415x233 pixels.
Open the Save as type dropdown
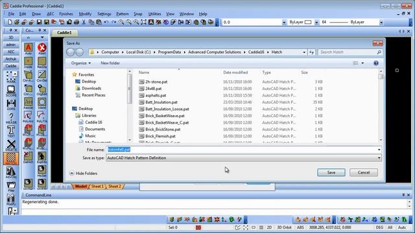pos(379,158)
